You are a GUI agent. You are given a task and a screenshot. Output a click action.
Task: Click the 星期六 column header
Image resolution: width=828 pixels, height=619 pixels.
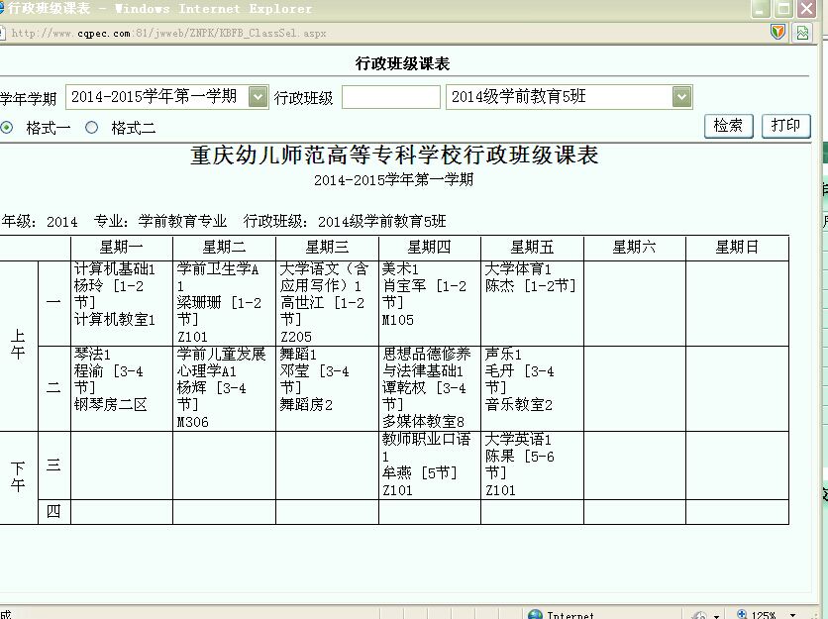tap(634, 248)
